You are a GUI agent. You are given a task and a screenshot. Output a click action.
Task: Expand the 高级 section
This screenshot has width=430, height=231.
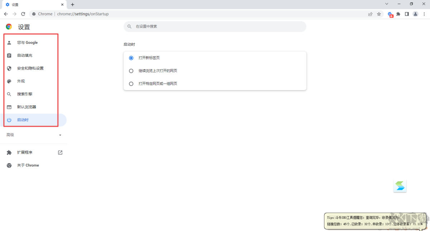(x=33, y=135)
